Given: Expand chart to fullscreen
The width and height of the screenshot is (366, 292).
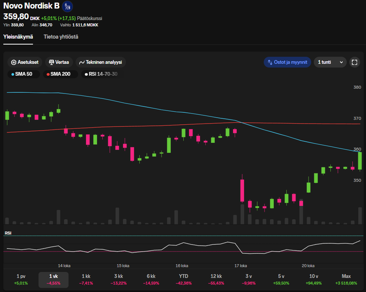Looking at the screenshot, I should click(355, 62).
